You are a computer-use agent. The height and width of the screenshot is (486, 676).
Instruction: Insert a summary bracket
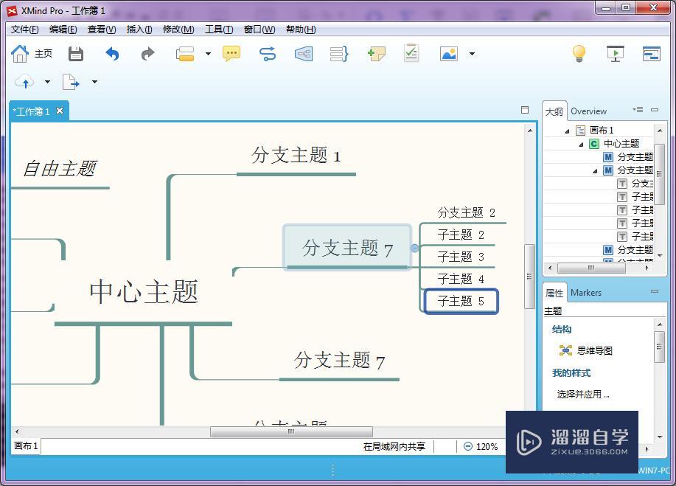[339, 54]
